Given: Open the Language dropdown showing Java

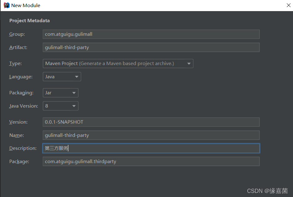Looking at the screenshot, I should [62, 77].
